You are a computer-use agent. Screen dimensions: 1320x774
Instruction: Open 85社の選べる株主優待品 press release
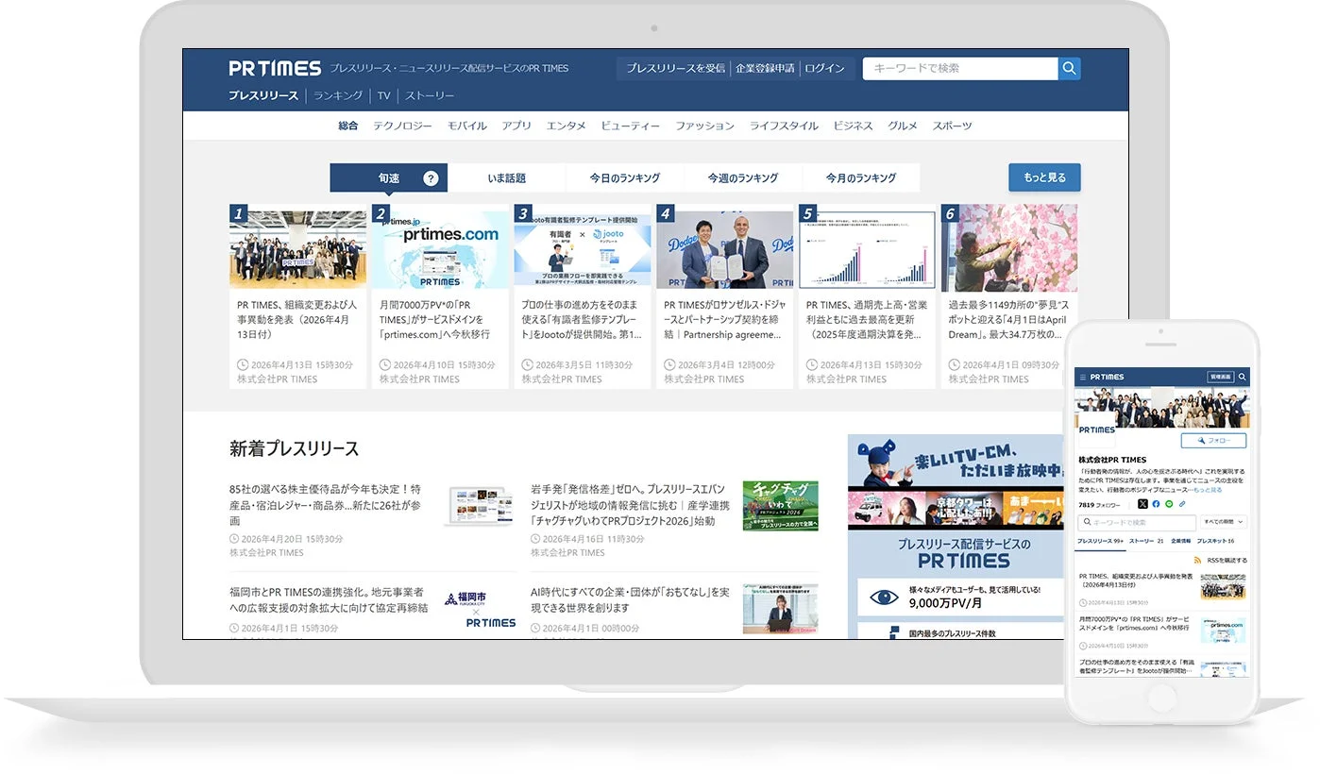point(326,505)
